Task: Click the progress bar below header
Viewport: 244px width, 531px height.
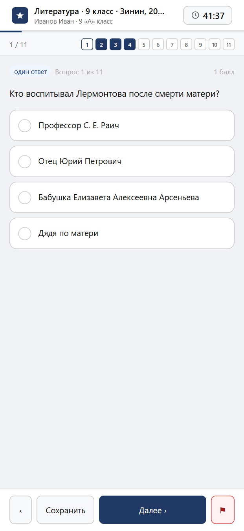Action: (122, 31)
